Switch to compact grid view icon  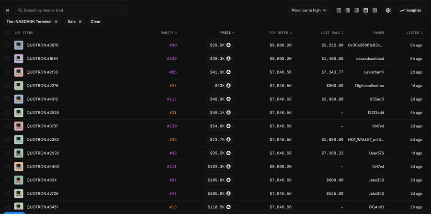(x=348, y=10)
